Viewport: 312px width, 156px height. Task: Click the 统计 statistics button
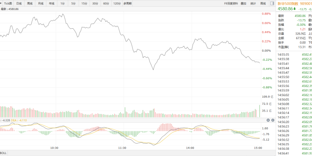coord(253,3)
